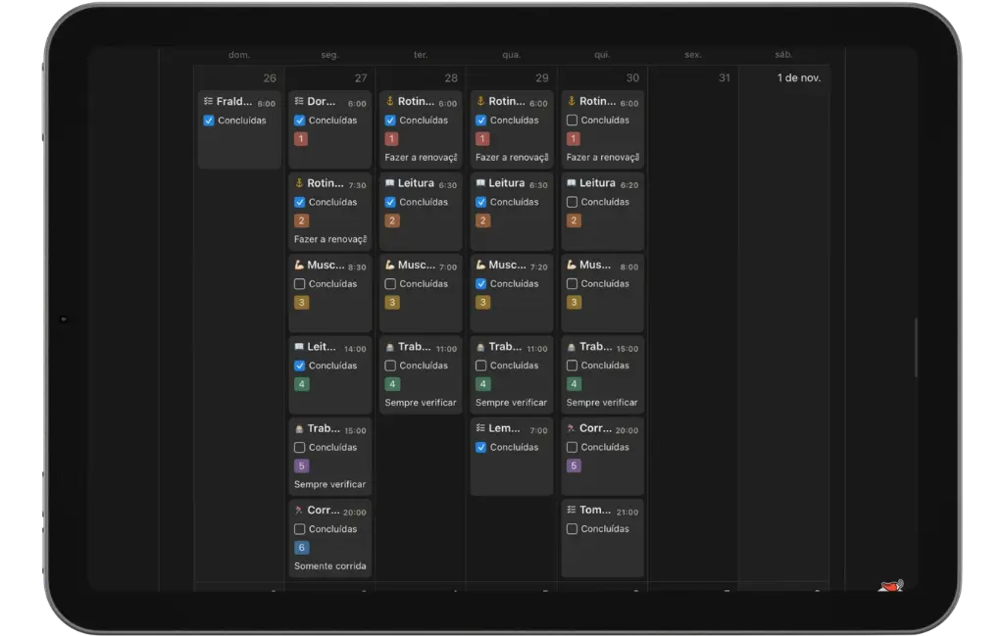Click 'Sempre verificar' on day 29's Trab... card
Screen dimensions: 1004x636
tap(512, 403)
